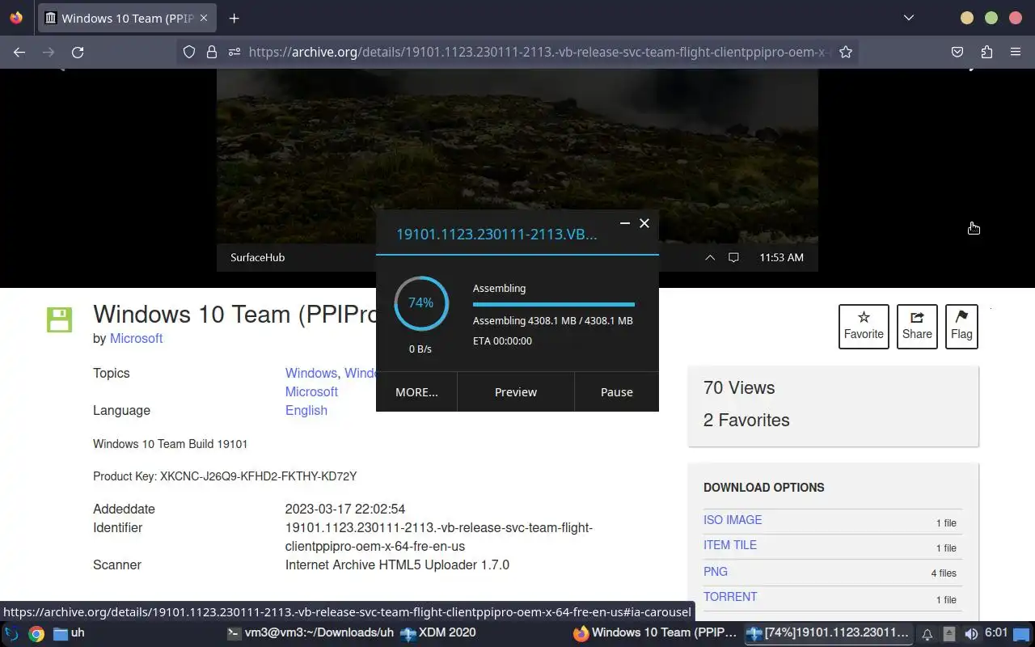The height and width of the screenshot is (647, 1035).
Task: Open the Windows topic link
Action: pyautogui.click(x=310, y=373)
